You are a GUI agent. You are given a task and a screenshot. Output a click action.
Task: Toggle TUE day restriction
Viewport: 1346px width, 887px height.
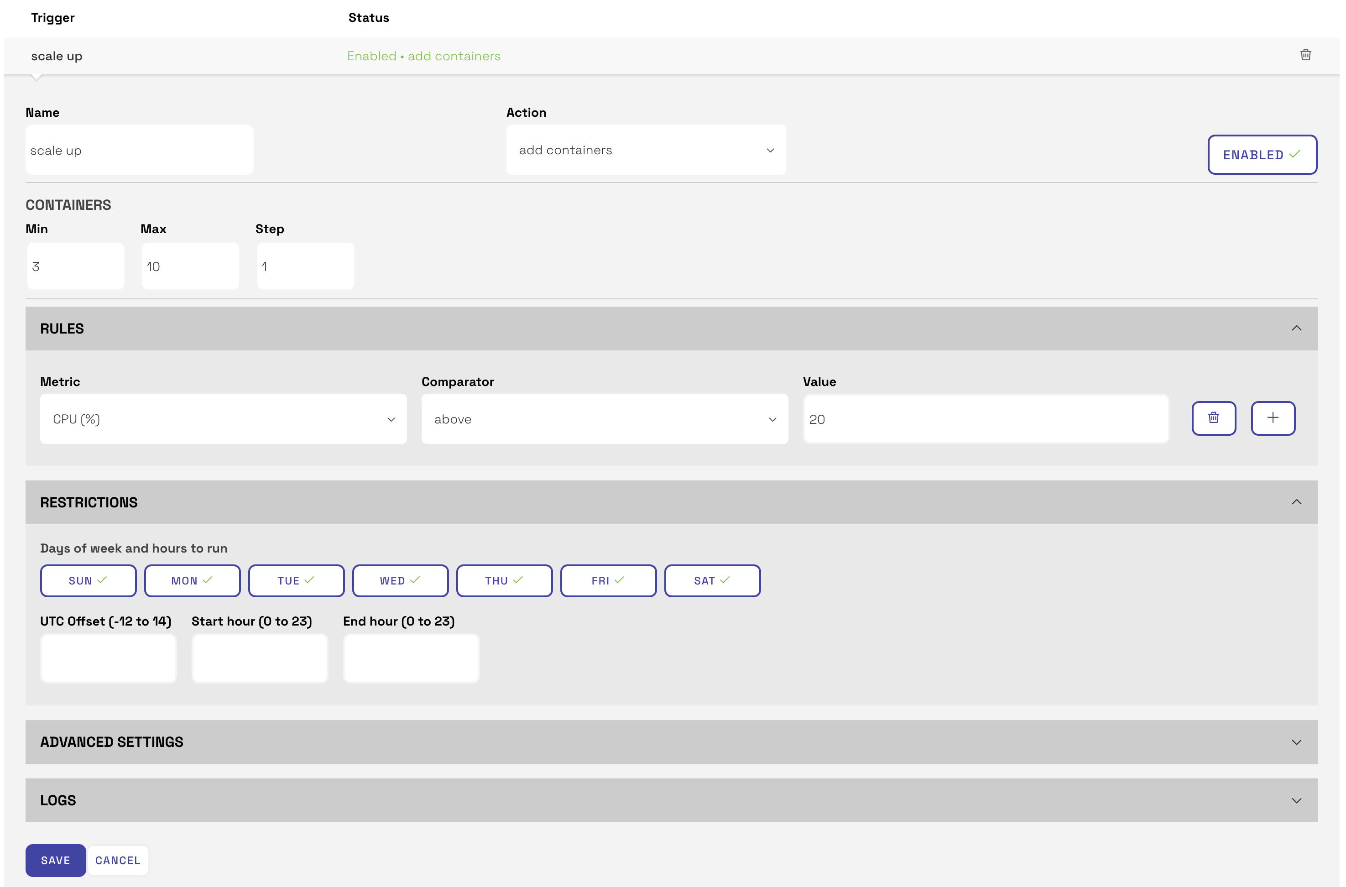[296, 580]
